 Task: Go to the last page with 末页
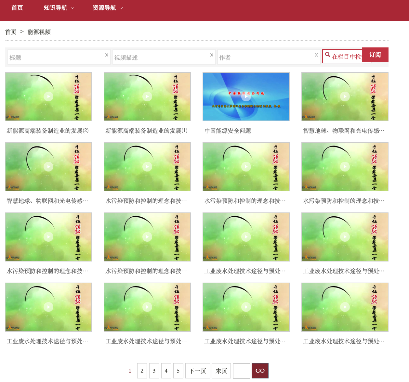point(221,371)
